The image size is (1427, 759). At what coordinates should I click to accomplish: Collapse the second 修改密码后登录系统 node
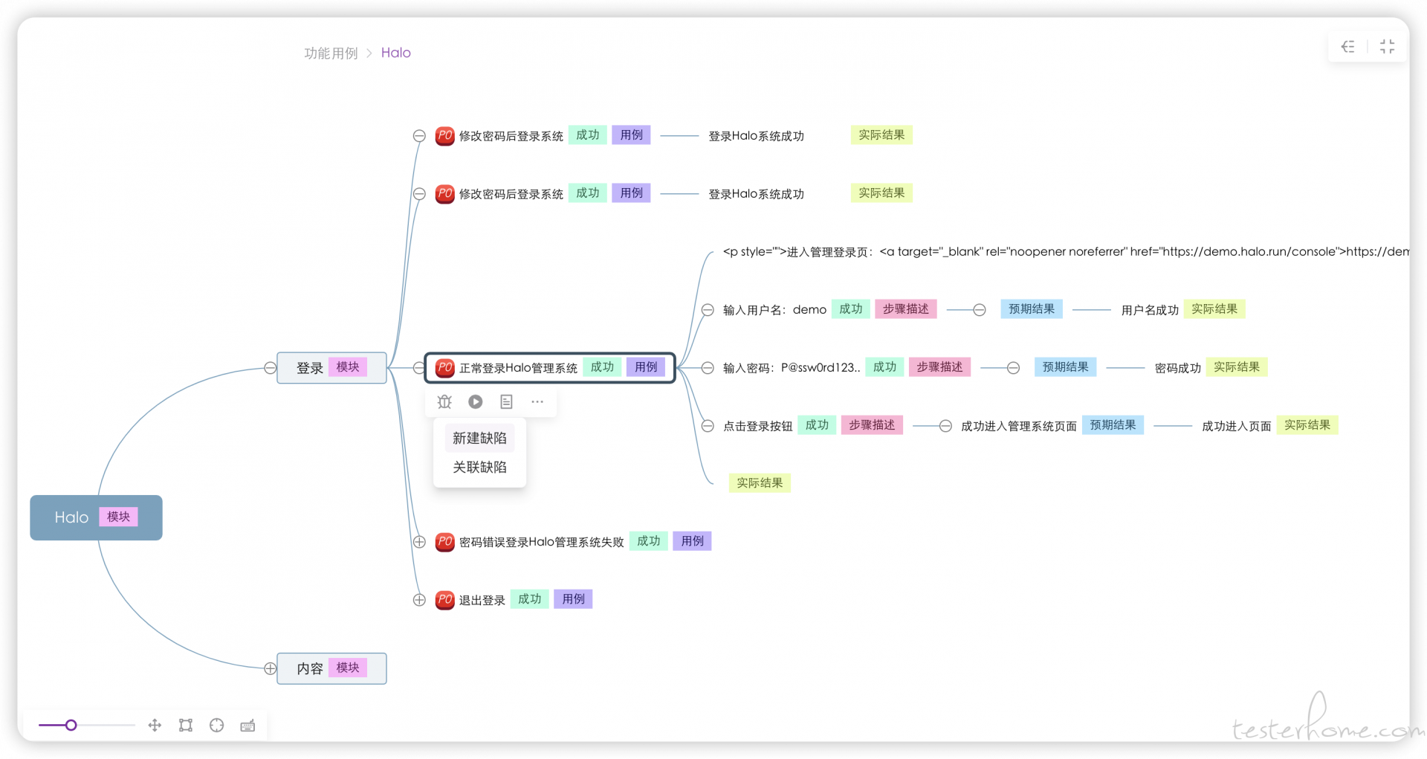(x=419, y=194)
